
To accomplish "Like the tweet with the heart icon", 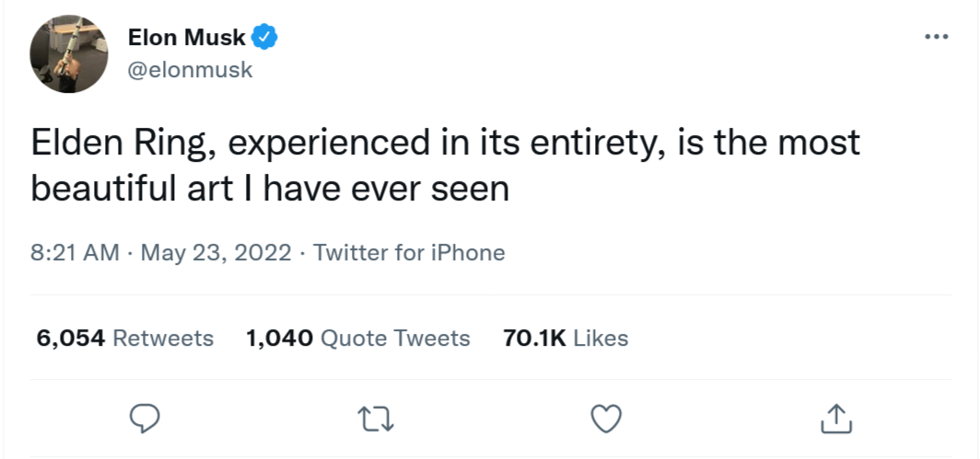I will click(x=606, y=419).
